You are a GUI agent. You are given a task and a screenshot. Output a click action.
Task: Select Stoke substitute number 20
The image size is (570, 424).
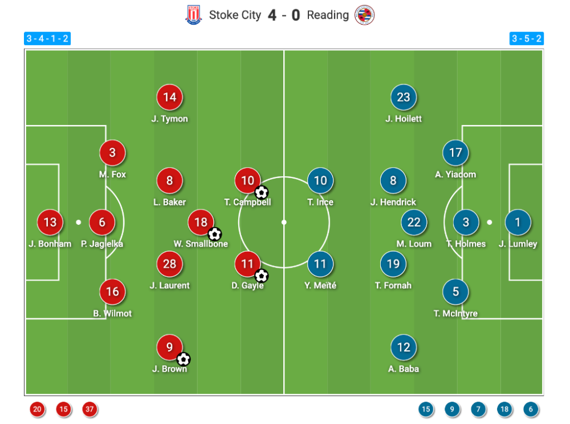click(37, 409)
